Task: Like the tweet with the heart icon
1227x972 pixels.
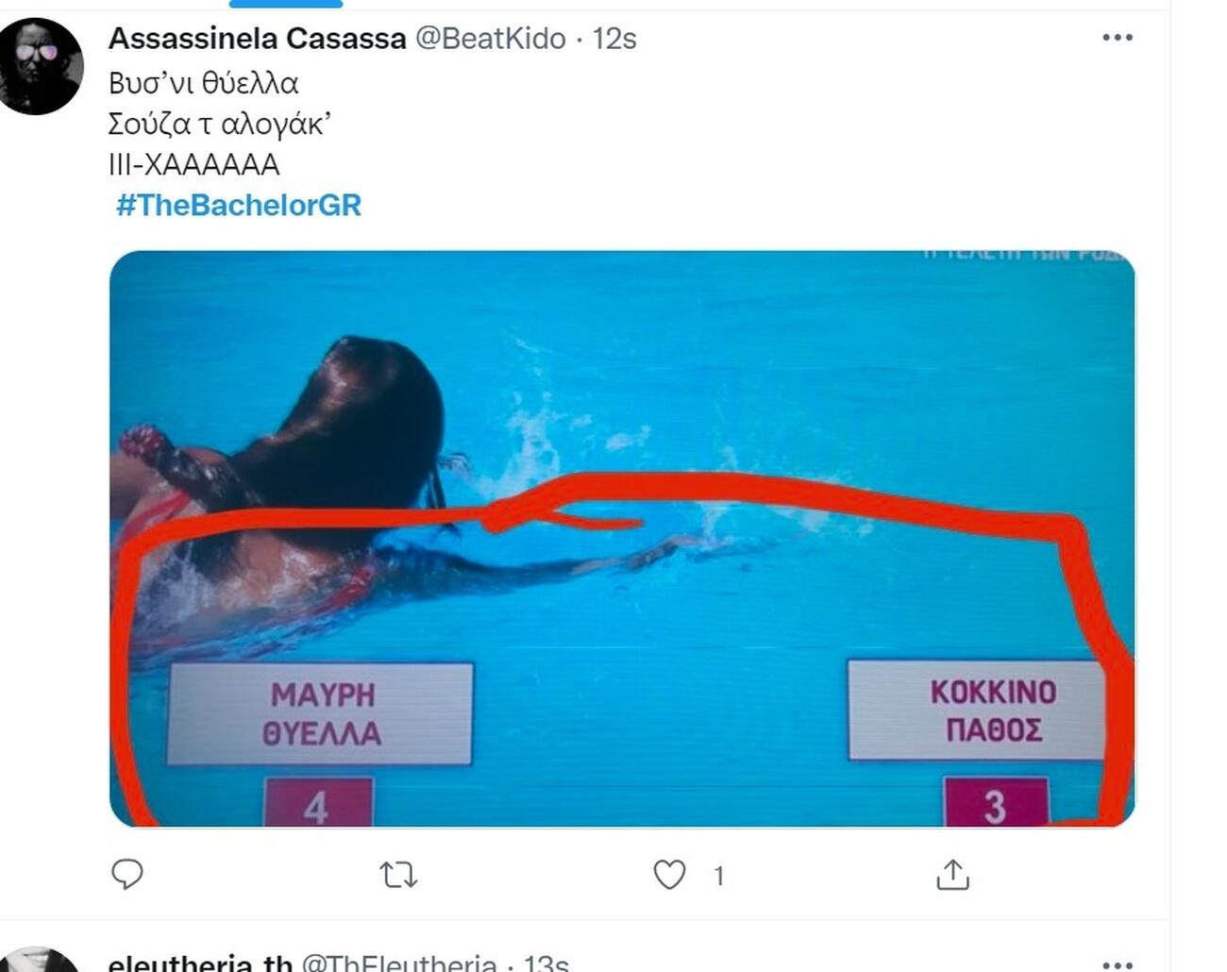Action: (669, 875)
